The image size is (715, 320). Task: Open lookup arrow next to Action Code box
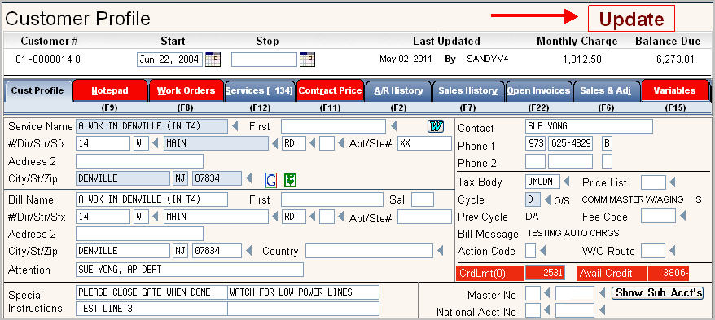pos(542,250)
